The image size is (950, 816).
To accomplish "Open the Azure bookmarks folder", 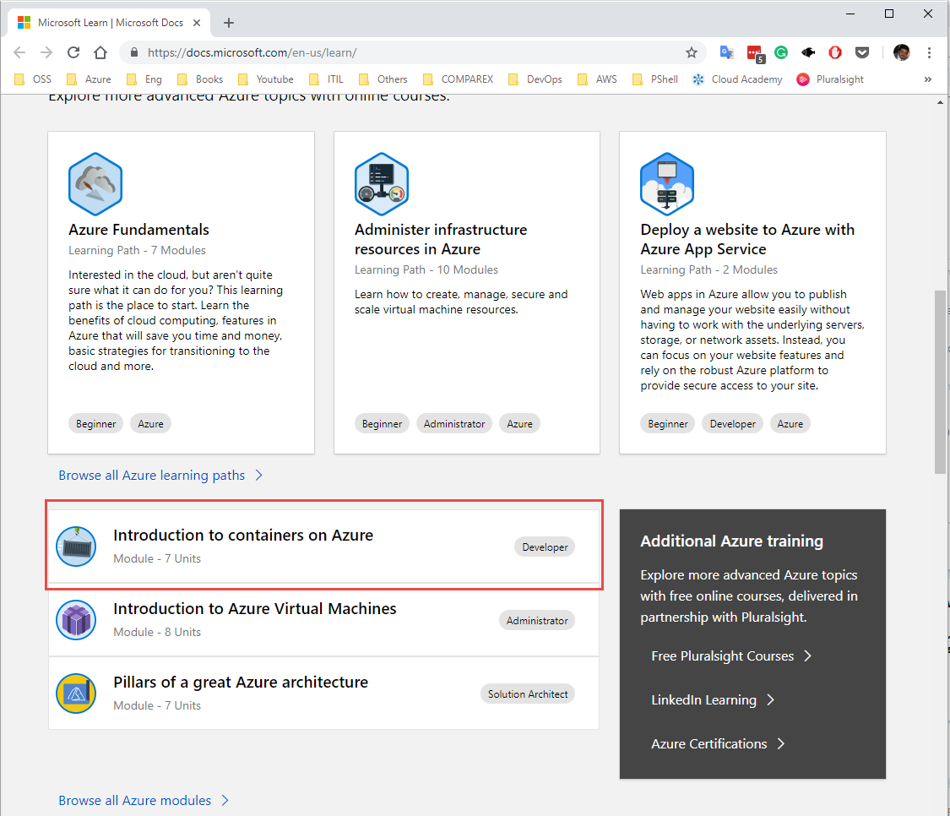I will click(x=89, y=79).
